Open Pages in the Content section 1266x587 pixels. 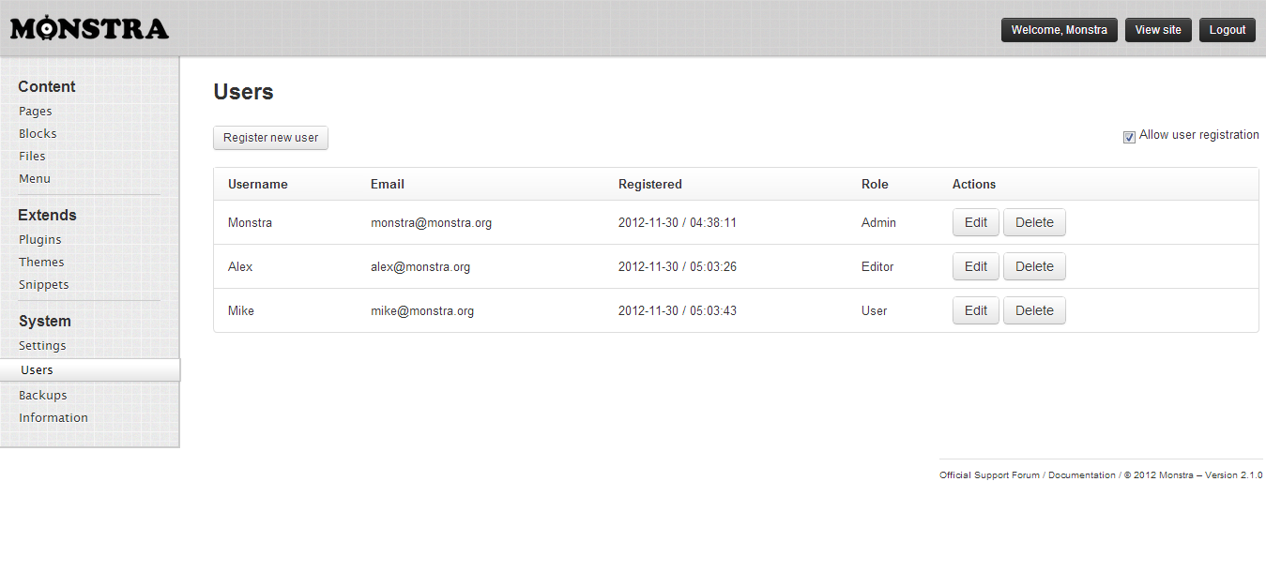(36, 111)
